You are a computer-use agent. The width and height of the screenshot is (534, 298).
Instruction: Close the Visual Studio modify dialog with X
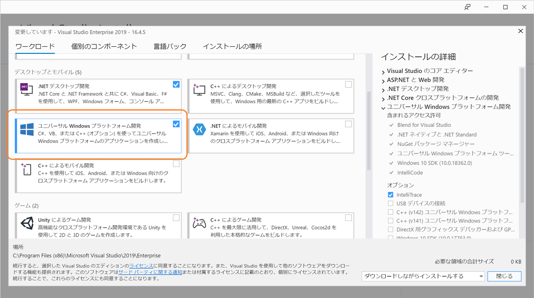521,31
